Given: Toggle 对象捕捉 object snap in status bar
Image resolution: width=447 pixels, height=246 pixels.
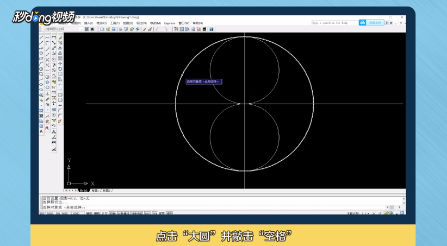Looking at the screenshot, I should 123,213.
